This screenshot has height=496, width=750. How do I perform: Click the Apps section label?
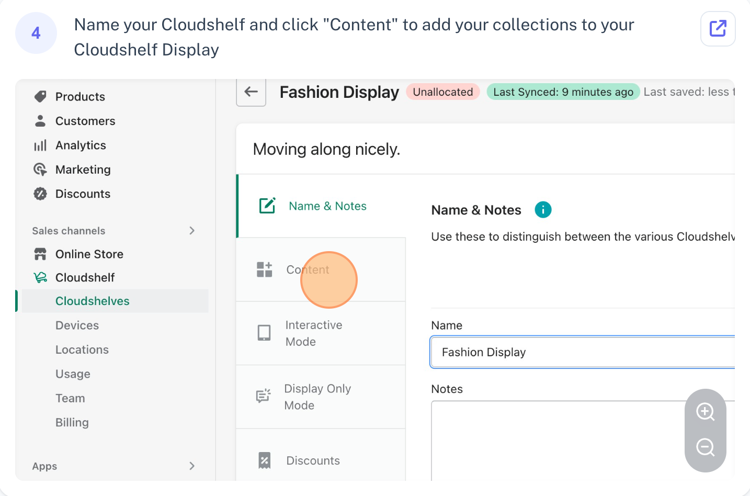pyautogui.click(x=44, y=466)
